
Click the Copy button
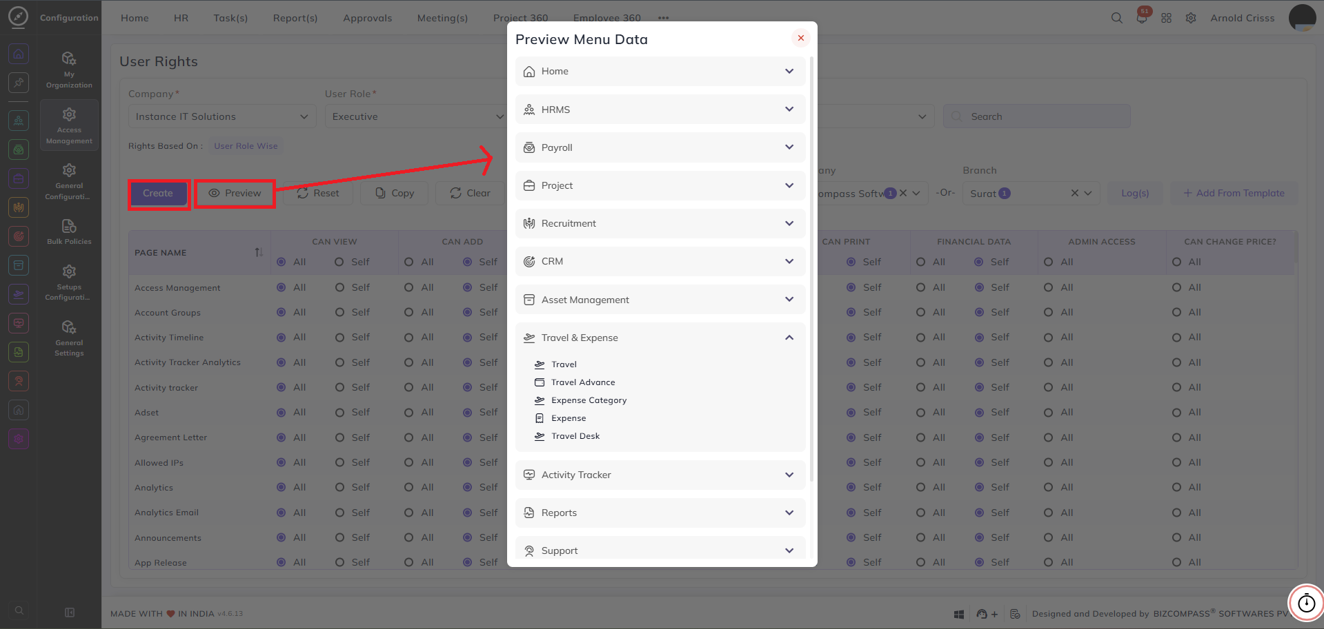coord(395,194)
